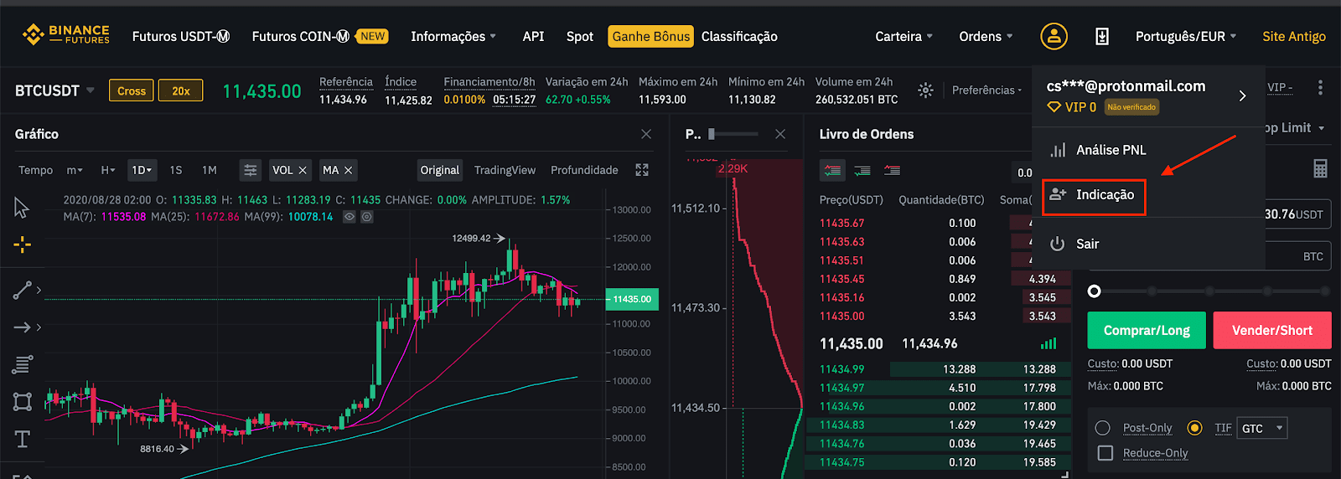The height and width of the screenshot is (479, 1341).
Task: Toggle MA indicator visibility eye
Action: [x=349, y=217]
